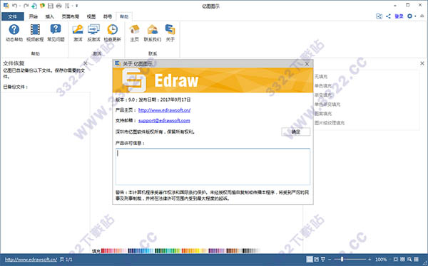This screenshot has width=428, height=266.
Task: Click the full screen presentation icon in status bar
Action: coord(323,260)
